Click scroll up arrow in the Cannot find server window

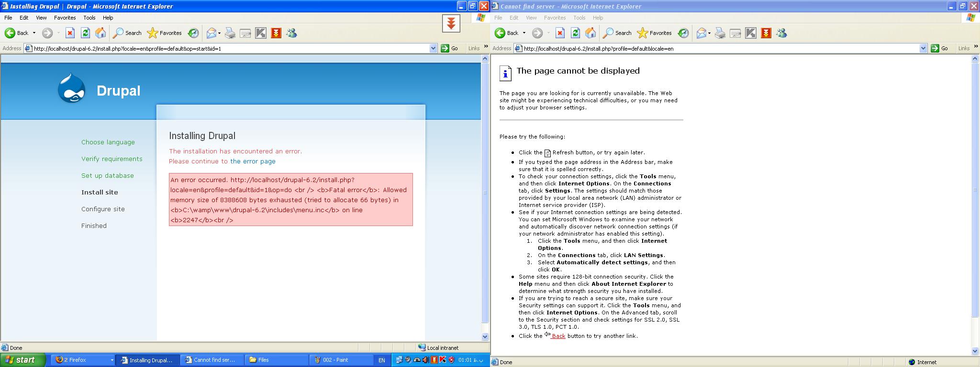975,59
